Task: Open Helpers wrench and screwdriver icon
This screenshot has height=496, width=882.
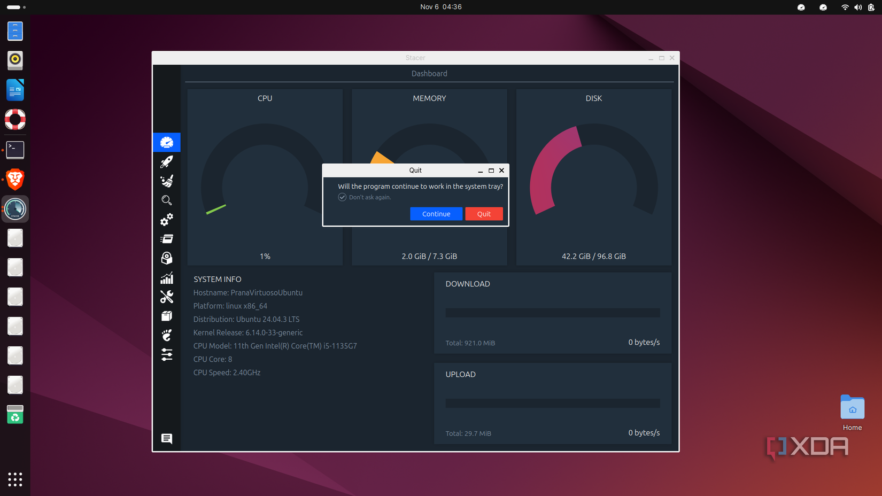Action: coord(167,297)
